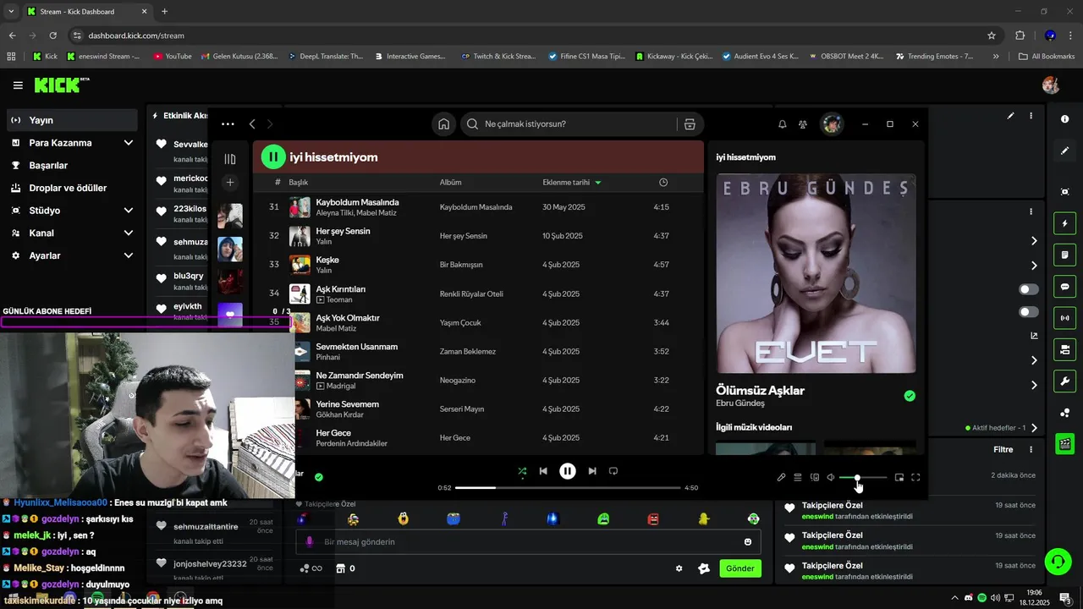The image size is (1083, 609).
Task: Pause playback in bottom player bar
Action: click(568, 471)
